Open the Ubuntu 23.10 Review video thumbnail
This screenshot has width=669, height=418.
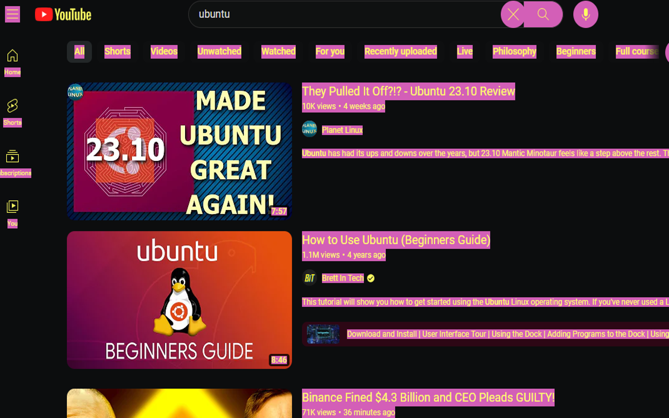click(x=179, y=151)
